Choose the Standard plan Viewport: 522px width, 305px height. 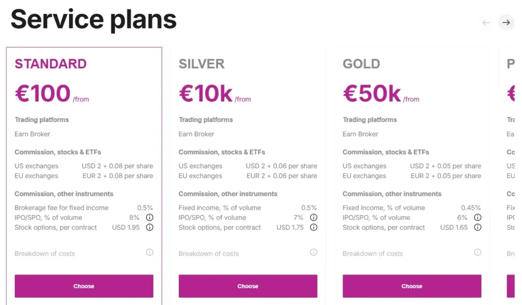click(x=84, y=286)
